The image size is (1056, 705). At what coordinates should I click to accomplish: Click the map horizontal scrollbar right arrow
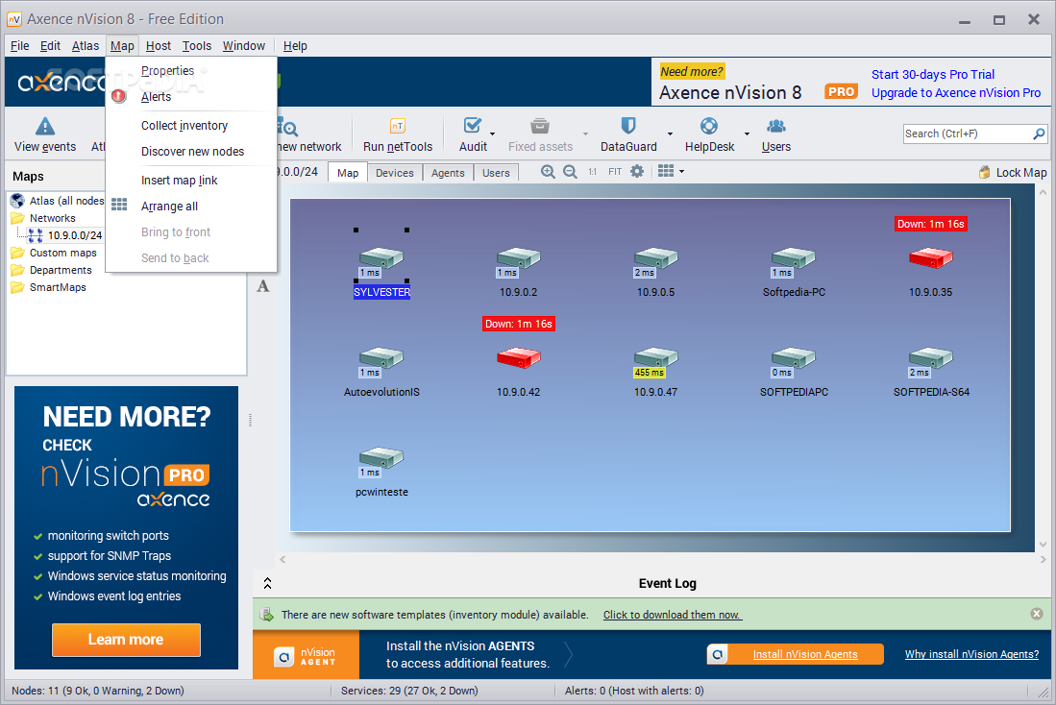[1043, 560]
